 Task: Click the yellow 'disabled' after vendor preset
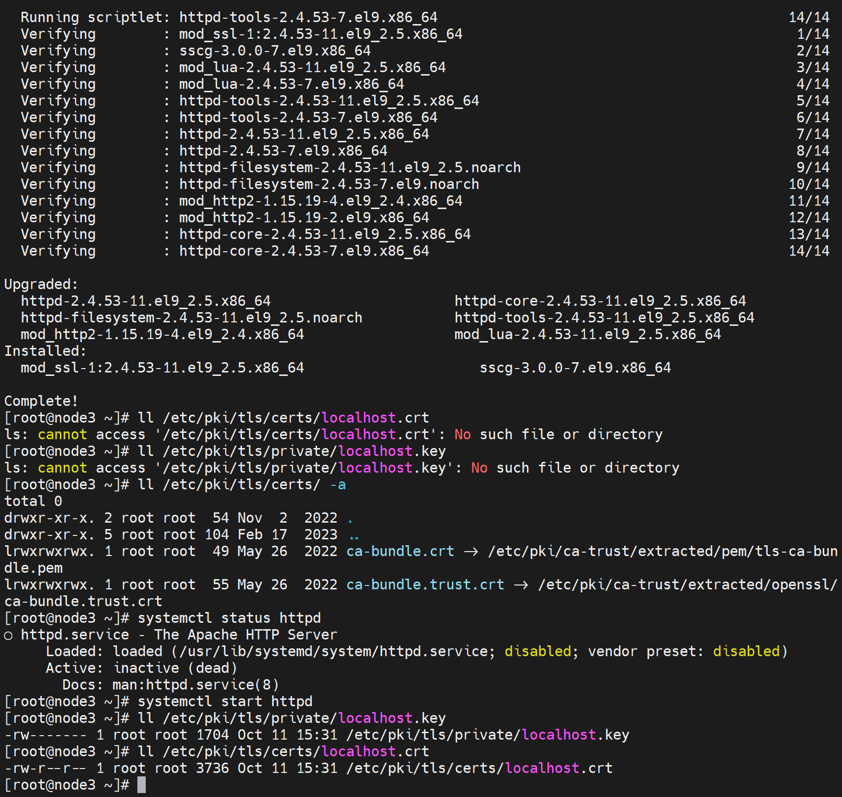click(x=746, y=651)
